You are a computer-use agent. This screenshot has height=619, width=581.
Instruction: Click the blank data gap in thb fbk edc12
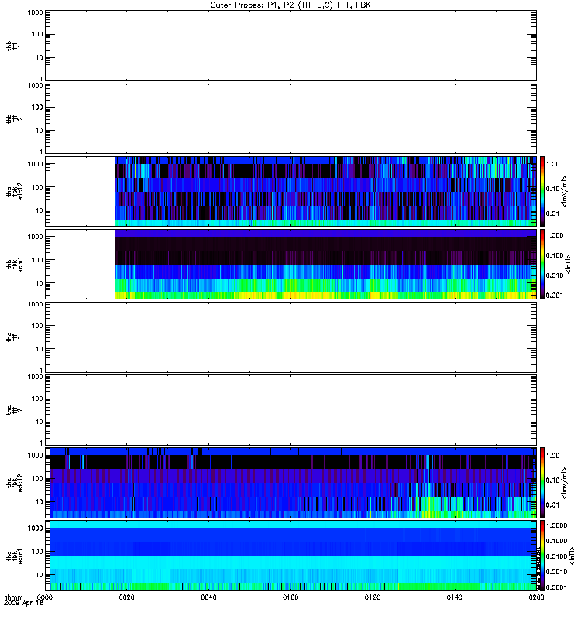(80, 191)
